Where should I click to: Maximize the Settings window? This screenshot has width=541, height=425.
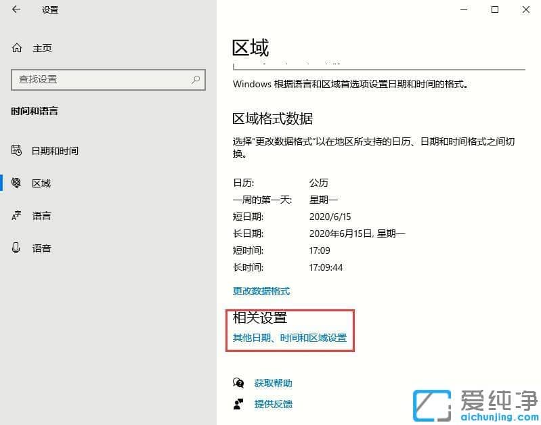tap(495, 9)
